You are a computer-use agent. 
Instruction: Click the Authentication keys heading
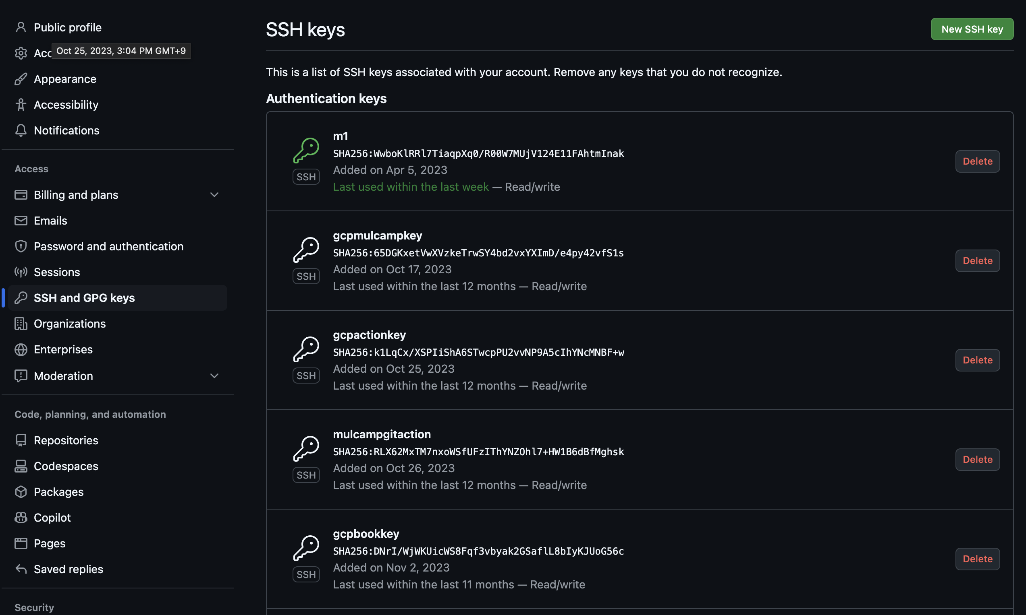(326, 99)
